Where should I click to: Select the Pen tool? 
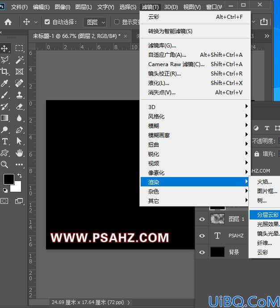pos(19,130)
